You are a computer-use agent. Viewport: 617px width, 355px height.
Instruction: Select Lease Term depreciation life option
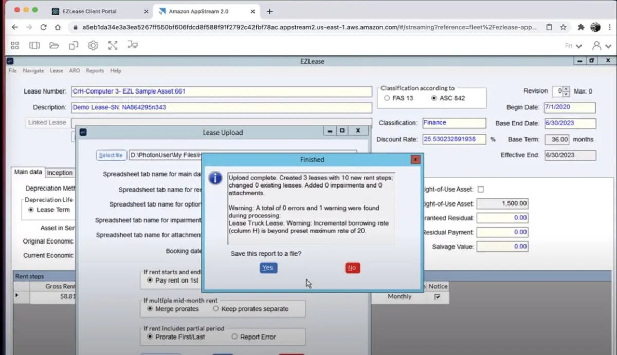coord(31,210)
